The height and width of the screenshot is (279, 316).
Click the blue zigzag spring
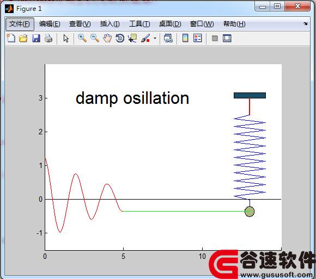pos(250,157)
